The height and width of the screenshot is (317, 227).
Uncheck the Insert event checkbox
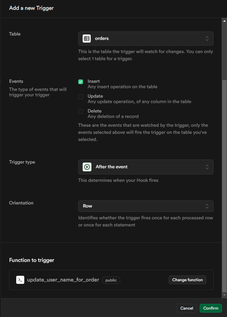coord(80,81)
